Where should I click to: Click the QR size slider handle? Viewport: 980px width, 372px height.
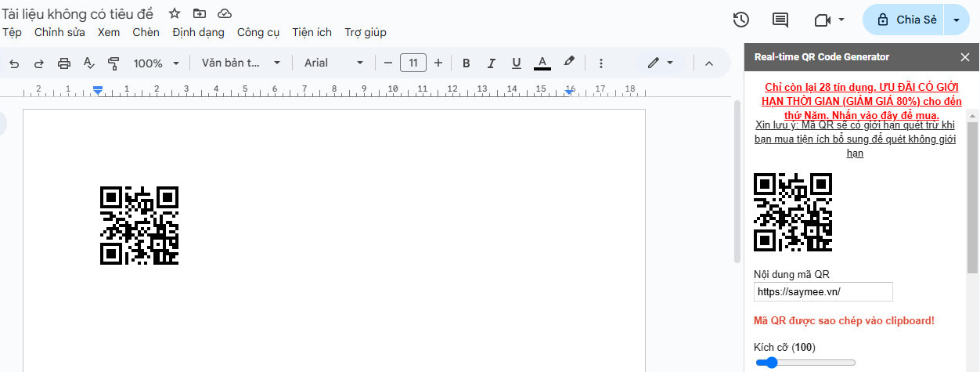click(772, 363)
